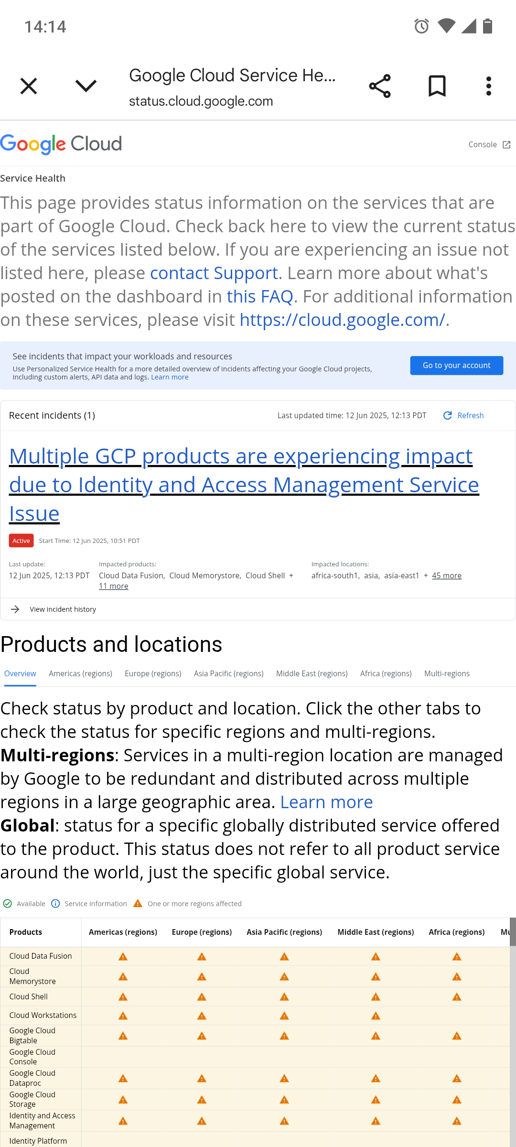Tap the Wi-Fi icon in status bar
The height and width of the screenshot is (1147, 516).
click(x=446, y=26)
